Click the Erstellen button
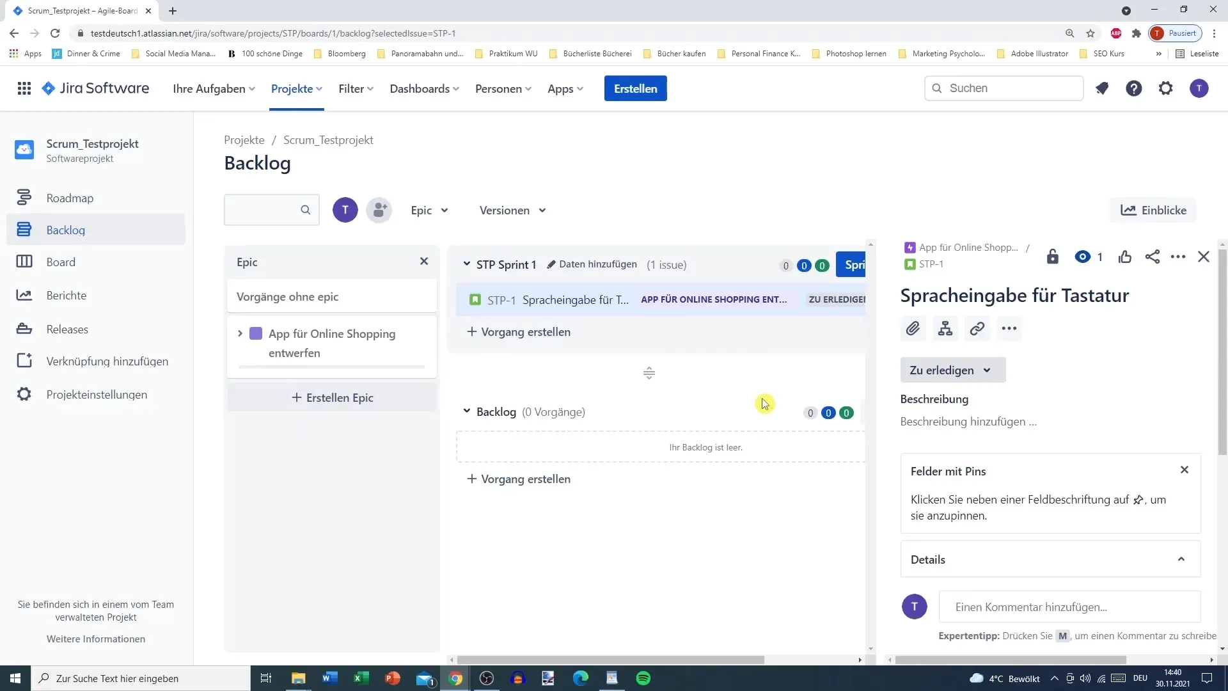The width and height of the screenshot is (1228, 691). coord(636,88)
